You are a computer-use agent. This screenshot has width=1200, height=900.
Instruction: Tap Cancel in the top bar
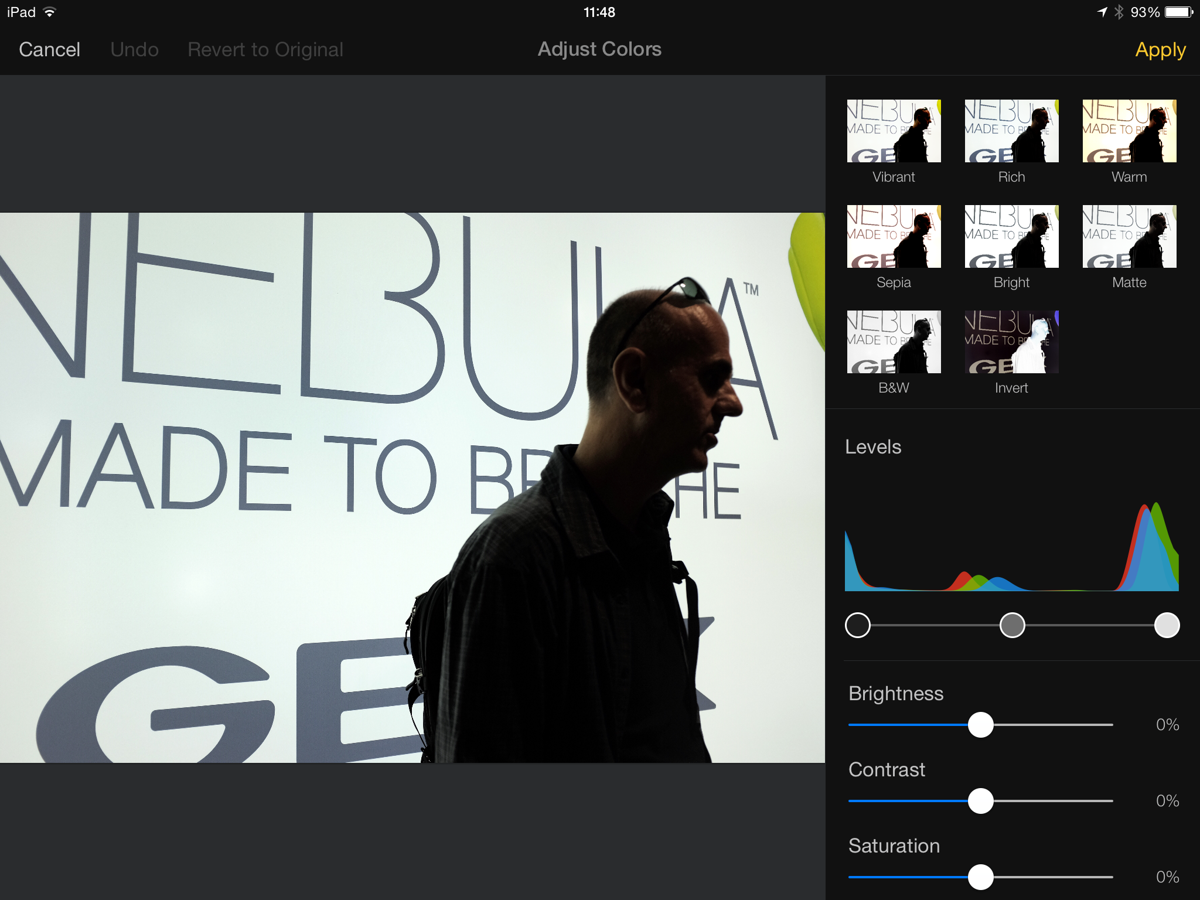[x=49, y=50]
